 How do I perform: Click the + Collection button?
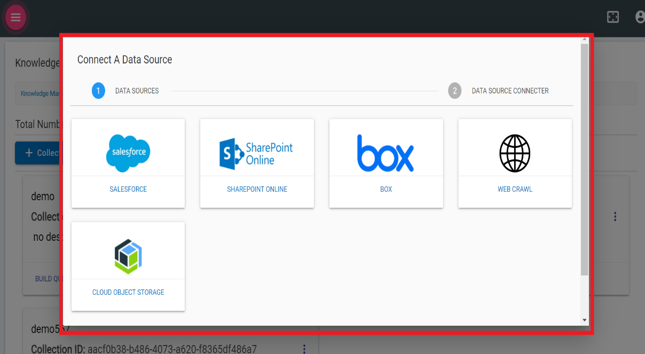pos(43,153)
